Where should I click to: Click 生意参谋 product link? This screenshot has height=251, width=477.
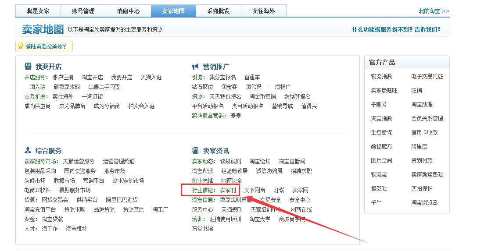[x=381, y=132]
